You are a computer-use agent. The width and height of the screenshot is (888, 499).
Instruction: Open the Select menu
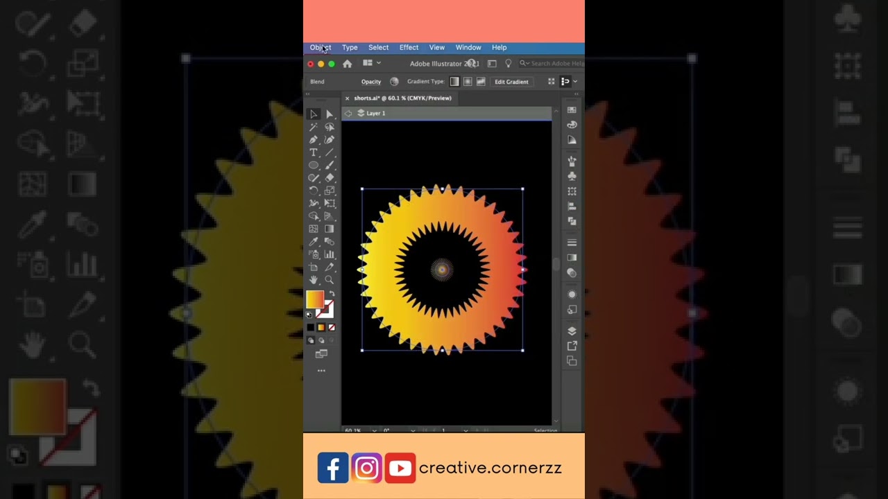coord(378,48)
